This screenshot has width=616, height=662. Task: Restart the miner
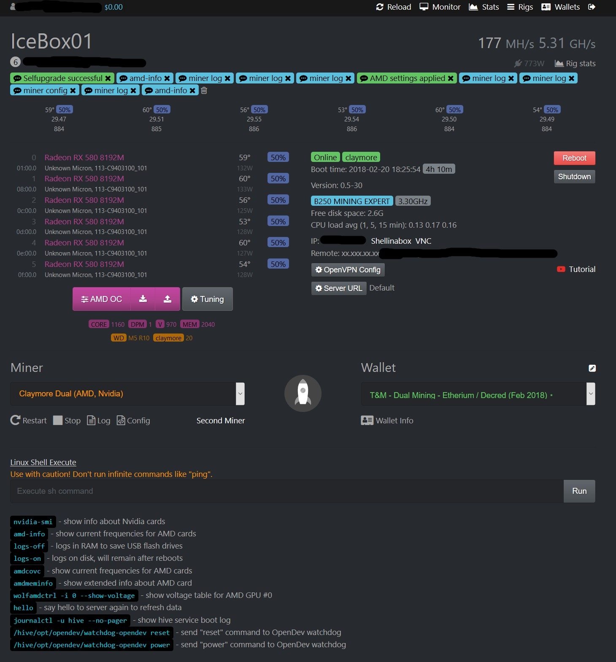(x=29, y=420)
